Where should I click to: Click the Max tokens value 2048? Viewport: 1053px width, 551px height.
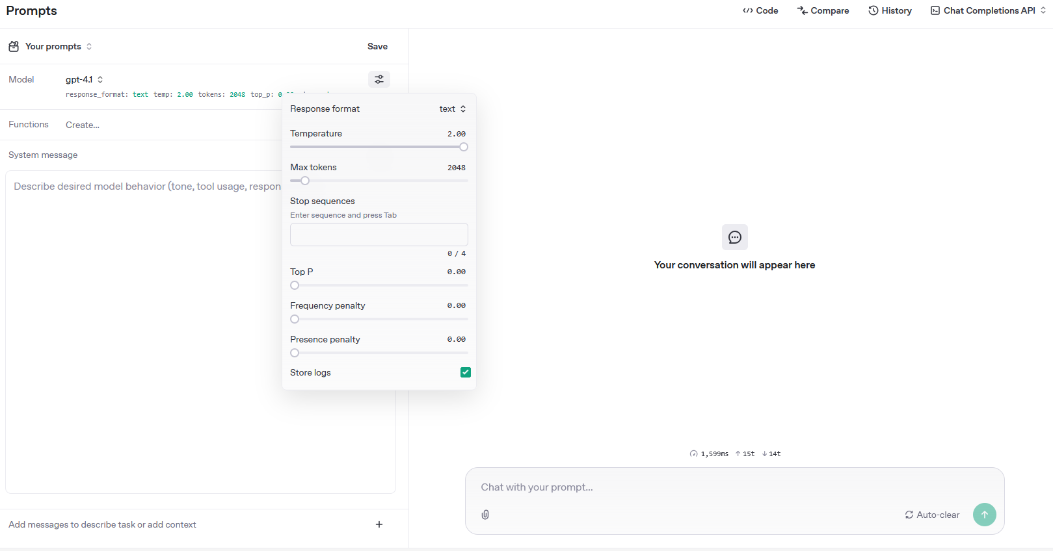457,168
